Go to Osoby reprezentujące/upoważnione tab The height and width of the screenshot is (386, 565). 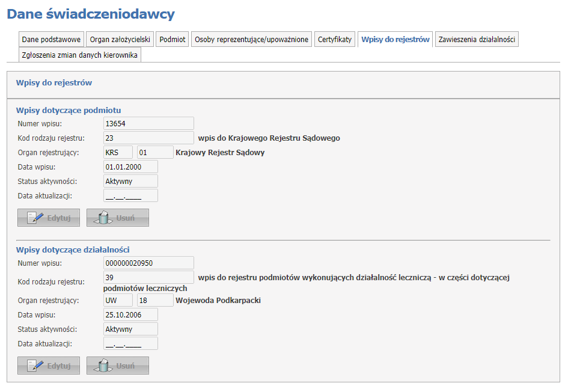tap(251, 40)
